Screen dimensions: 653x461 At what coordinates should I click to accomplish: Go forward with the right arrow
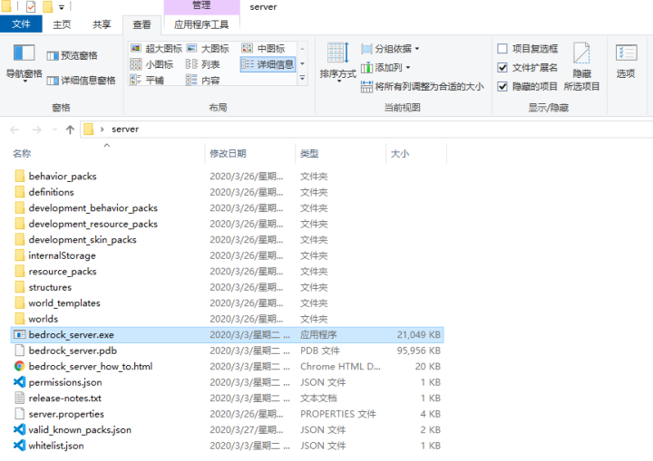(x=36, y=130)
